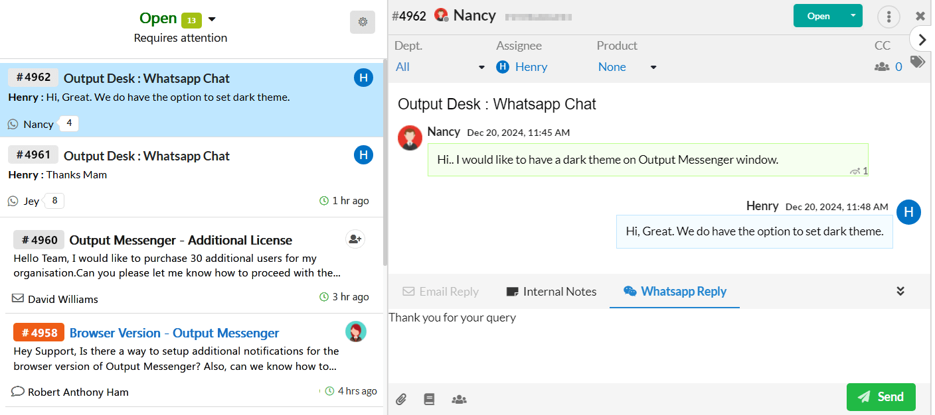This screenshot has width=935, height=415.
Task: Click the green 13 open tickets badge
Action: (x=191, y=21)
